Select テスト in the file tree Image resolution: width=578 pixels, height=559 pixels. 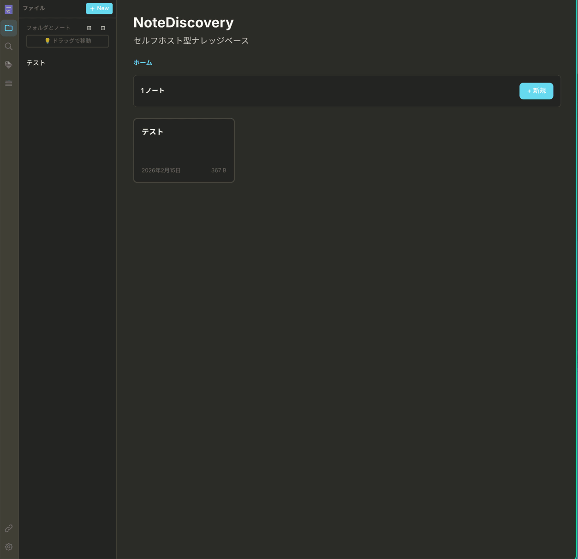click(x=36, y=63)
